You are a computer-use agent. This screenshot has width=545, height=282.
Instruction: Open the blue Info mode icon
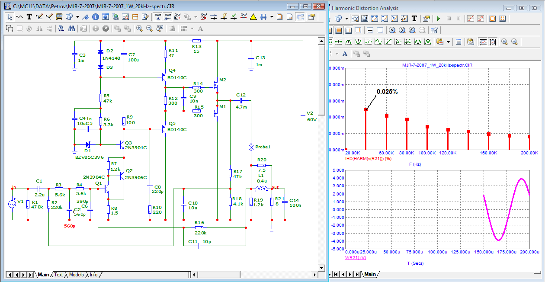click(x=96, y=17)
